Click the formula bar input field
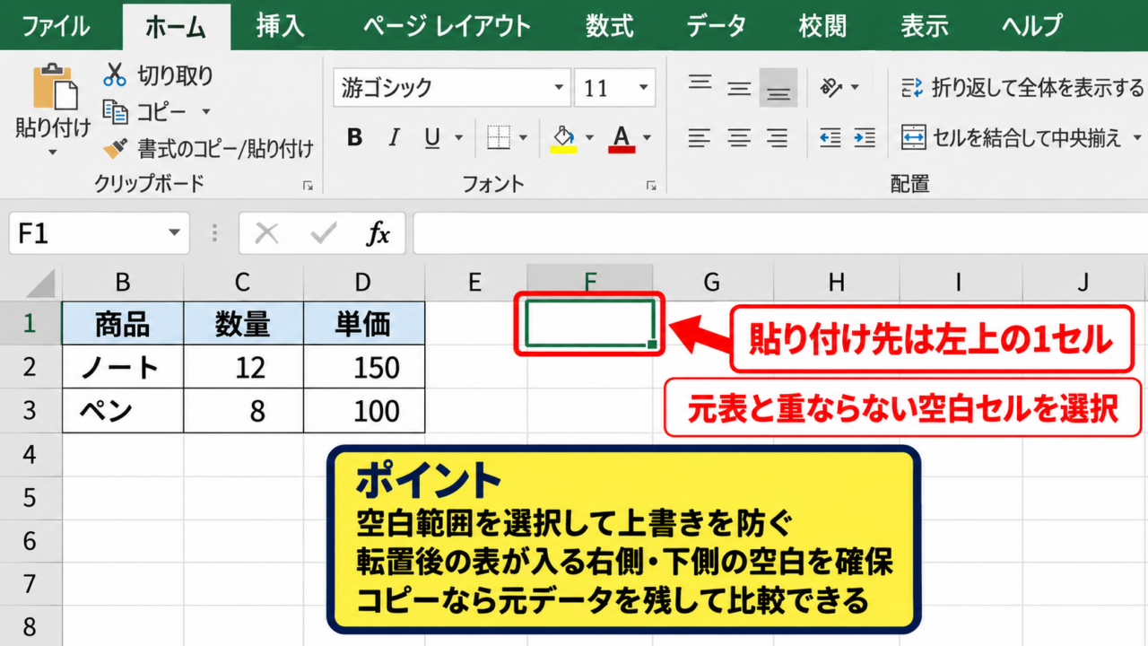Image resolution: width=1148 pixels, height=646 pixels. (x=779, y=234)
